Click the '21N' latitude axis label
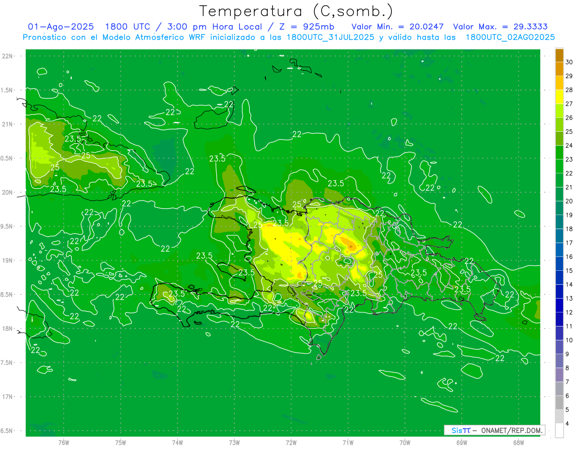582x449 pixels. 8,124
